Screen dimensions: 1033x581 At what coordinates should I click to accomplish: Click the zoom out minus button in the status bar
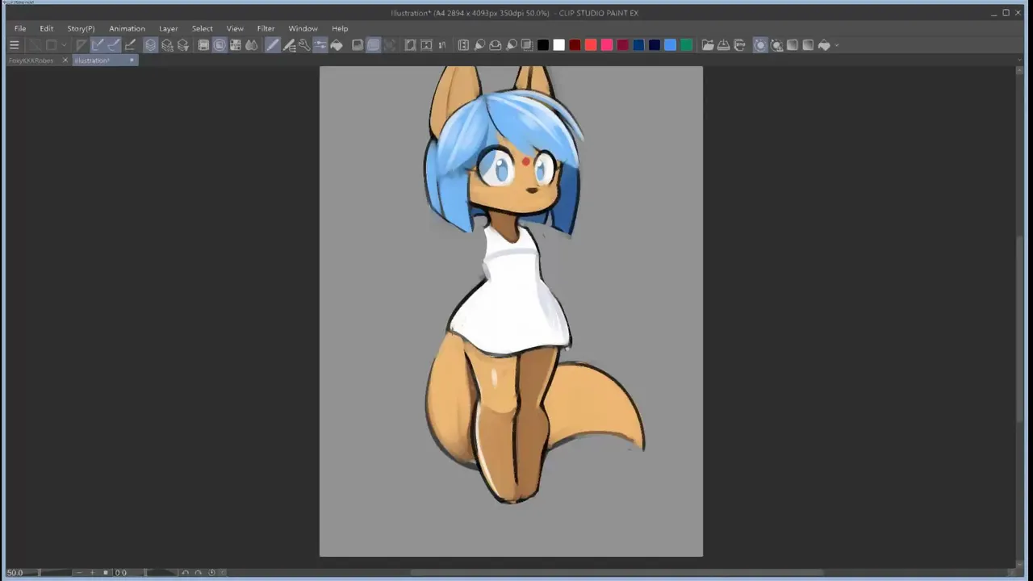click(80, 572)
